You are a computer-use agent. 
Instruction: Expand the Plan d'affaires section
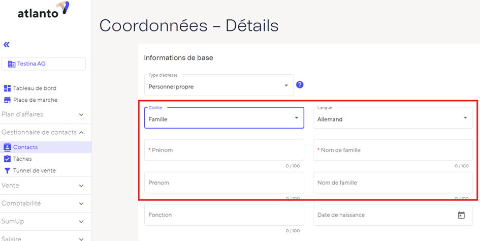point(43,114)
